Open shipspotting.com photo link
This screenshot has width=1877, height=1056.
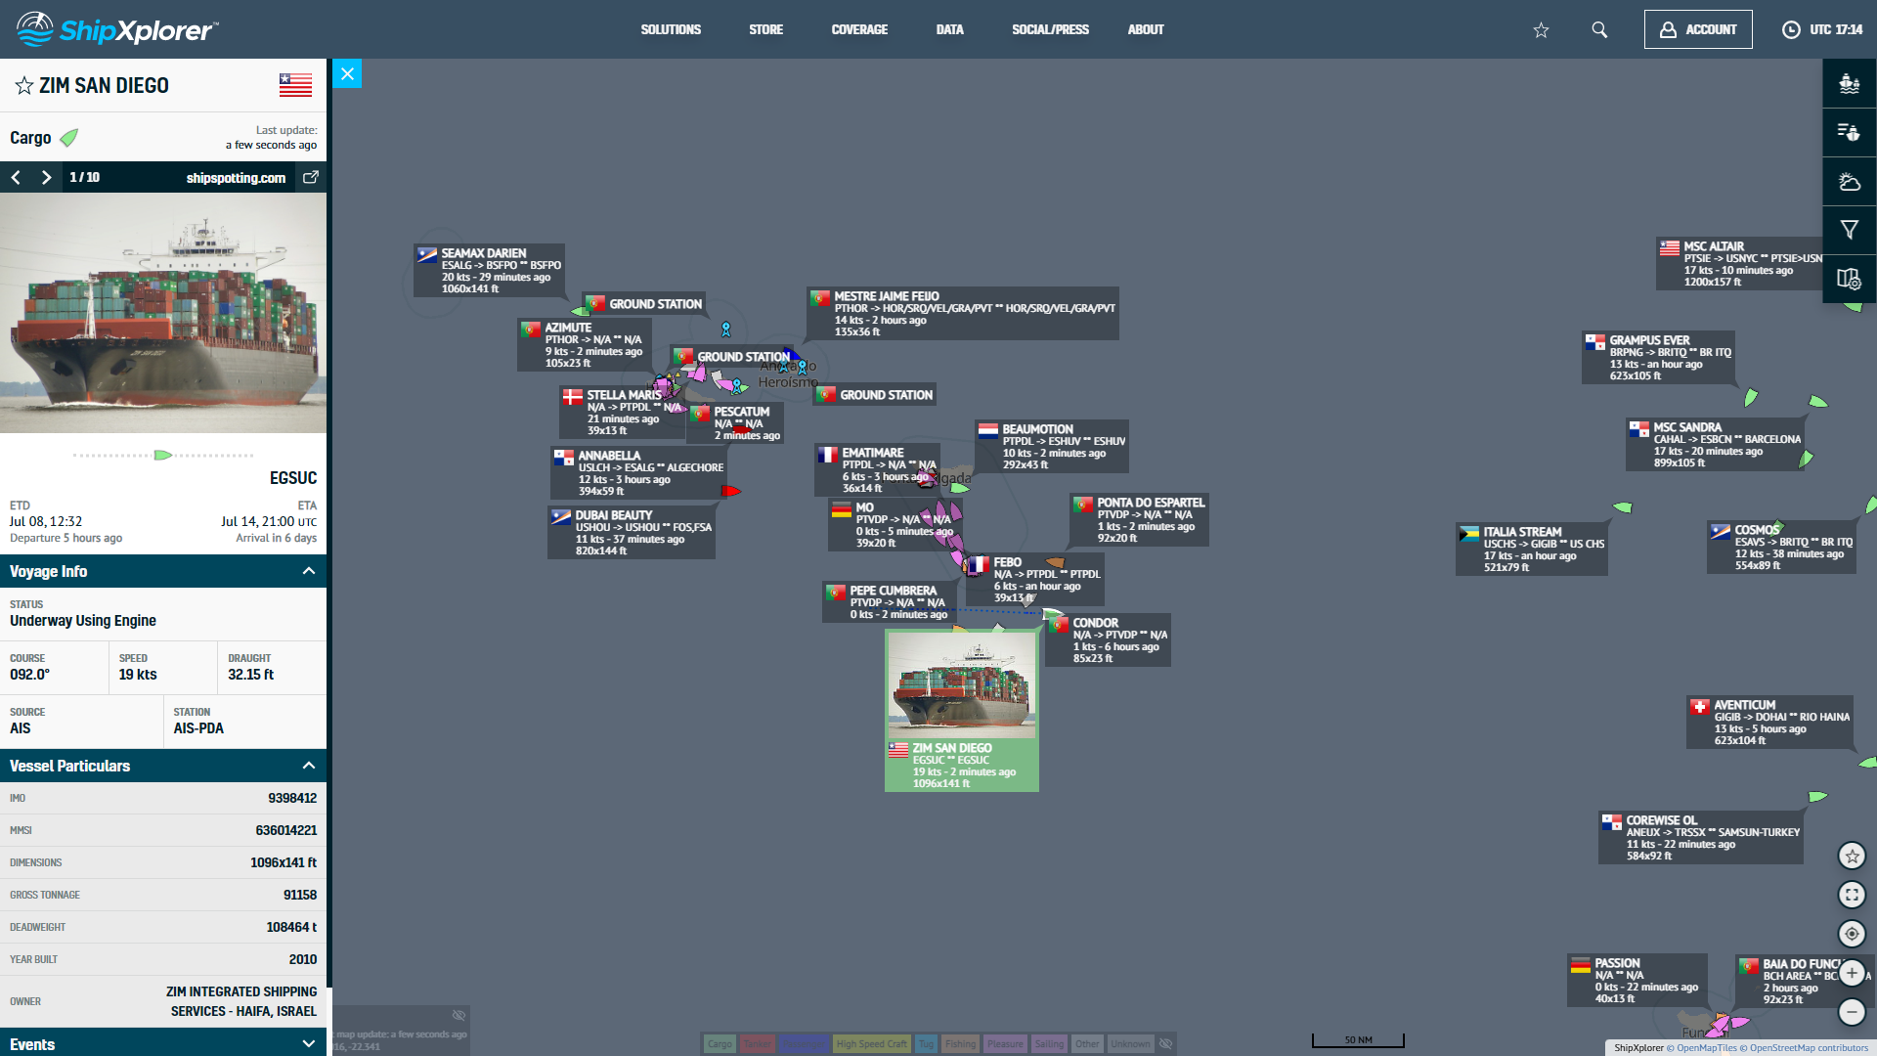click(x=311, y=177)
